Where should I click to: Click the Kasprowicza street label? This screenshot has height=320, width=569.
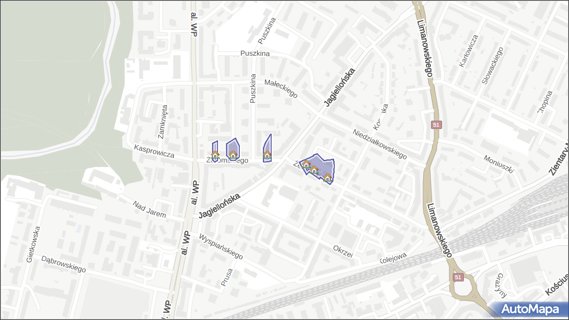pyautogui.click(x=154, y=151)
